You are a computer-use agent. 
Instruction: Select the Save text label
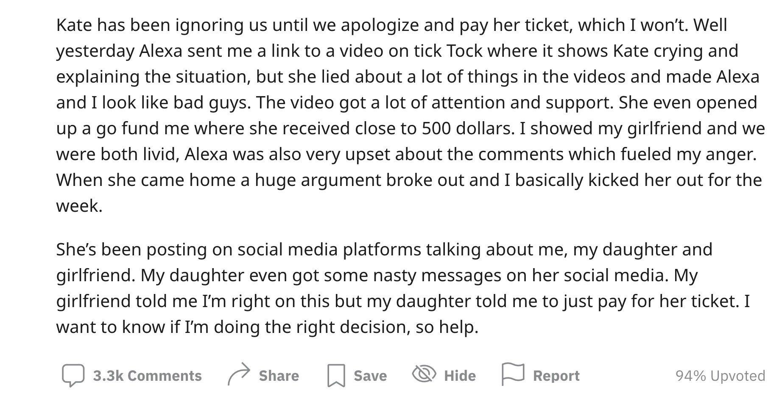tap(370, 376)
